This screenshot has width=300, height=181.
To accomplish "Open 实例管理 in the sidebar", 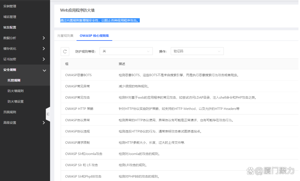I will click(x=10, y=6).
